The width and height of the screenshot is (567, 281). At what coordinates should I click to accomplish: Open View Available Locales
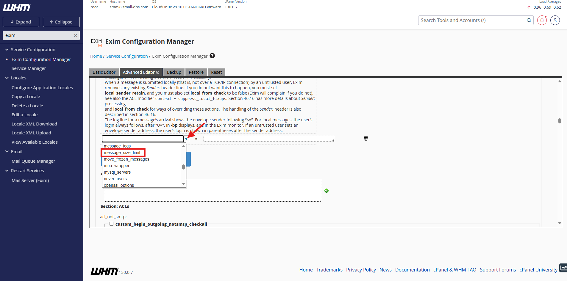coord(35,142)
